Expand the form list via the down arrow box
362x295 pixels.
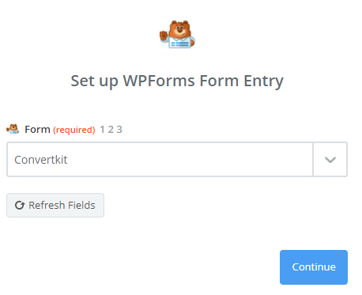pos(330,160)
